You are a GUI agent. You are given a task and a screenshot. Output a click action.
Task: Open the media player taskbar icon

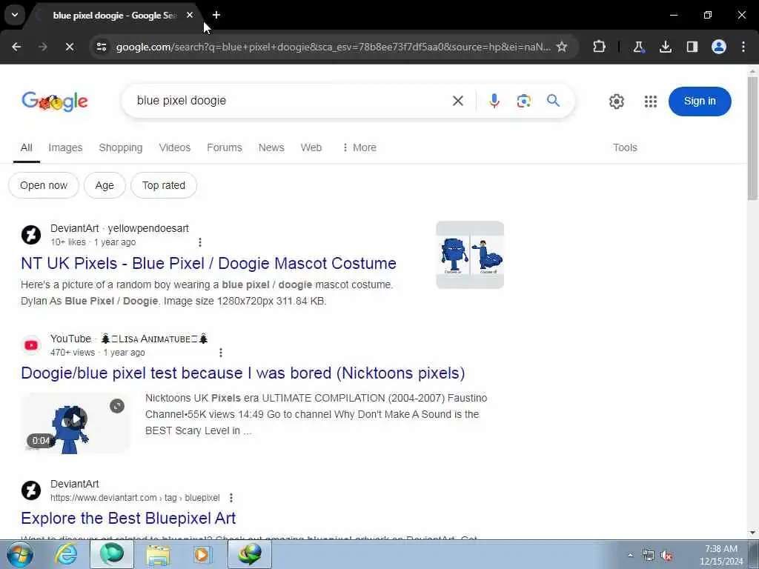pos(203,554)
